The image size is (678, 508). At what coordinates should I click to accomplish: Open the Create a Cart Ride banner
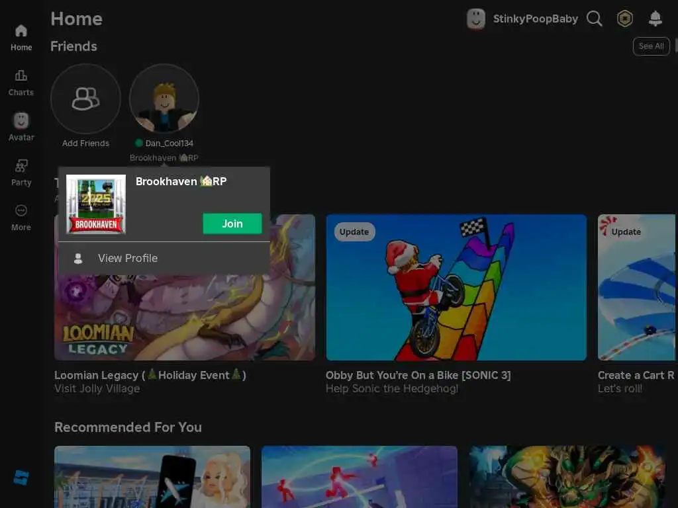636,287
